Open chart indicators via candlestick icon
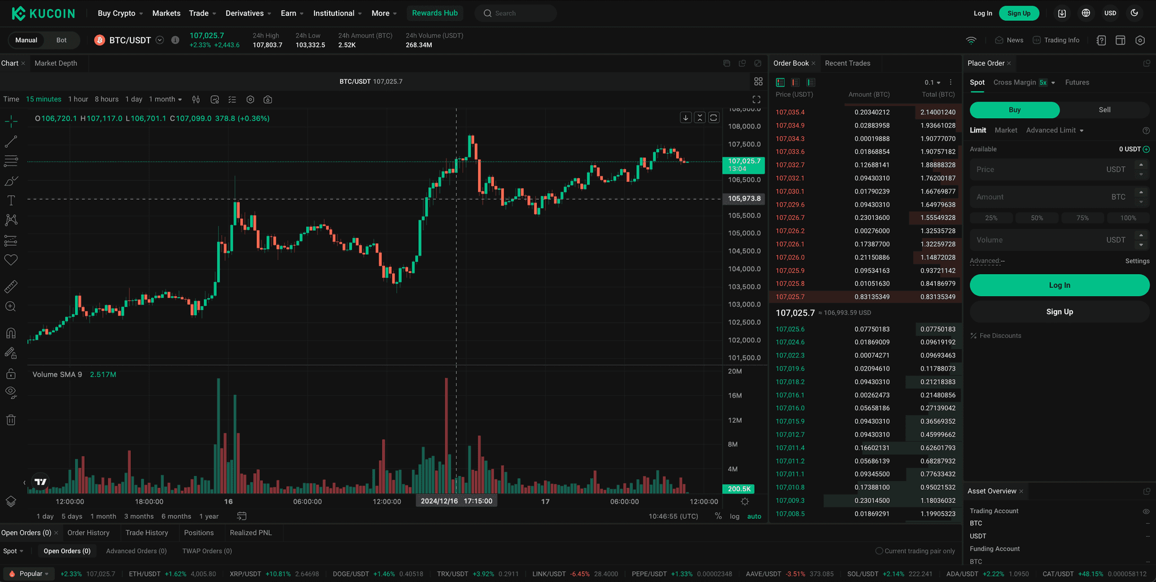This screenshot has width=1156, height=582. 196,99
